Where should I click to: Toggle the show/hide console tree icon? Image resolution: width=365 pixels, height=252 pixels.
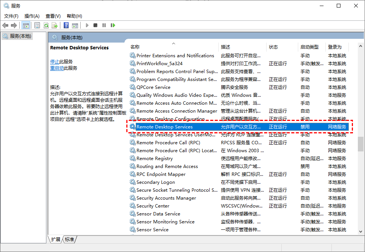coord(26,25)
